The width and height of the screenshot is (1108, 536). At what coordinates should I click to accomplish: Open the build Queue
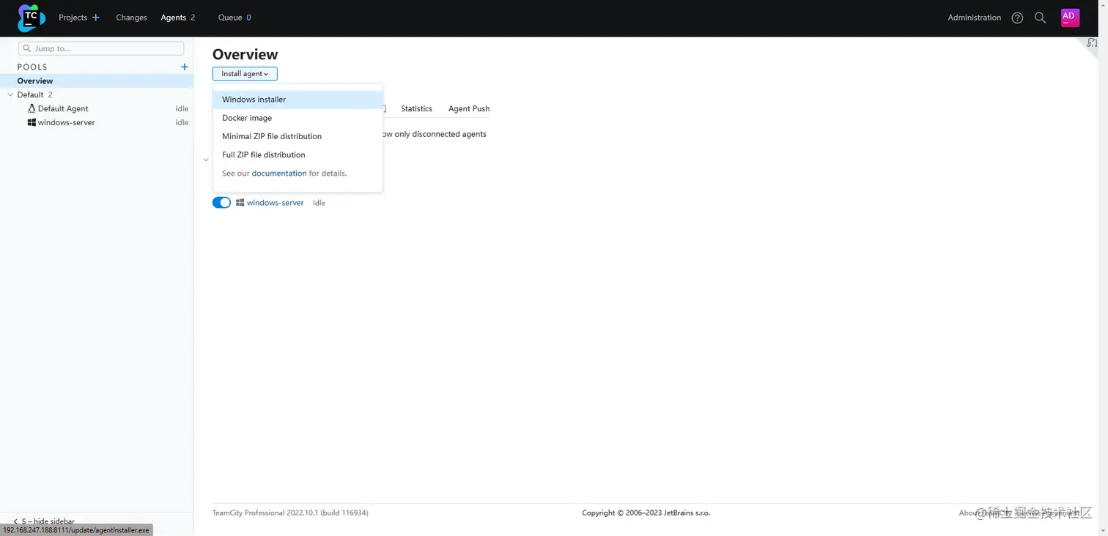click(x=230, y=18)
